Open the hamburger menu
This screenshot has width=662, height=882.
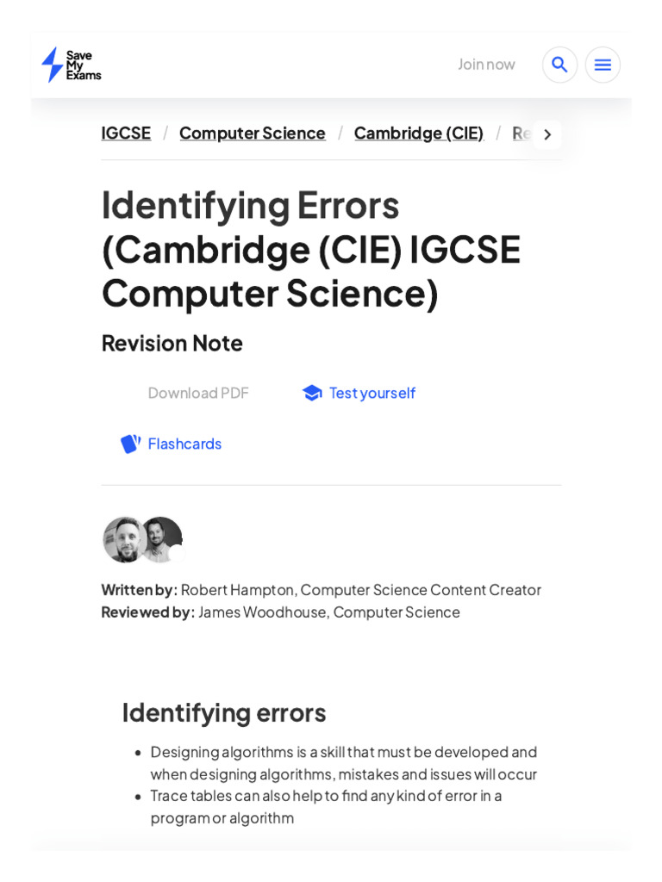click(x=603, y=65)
